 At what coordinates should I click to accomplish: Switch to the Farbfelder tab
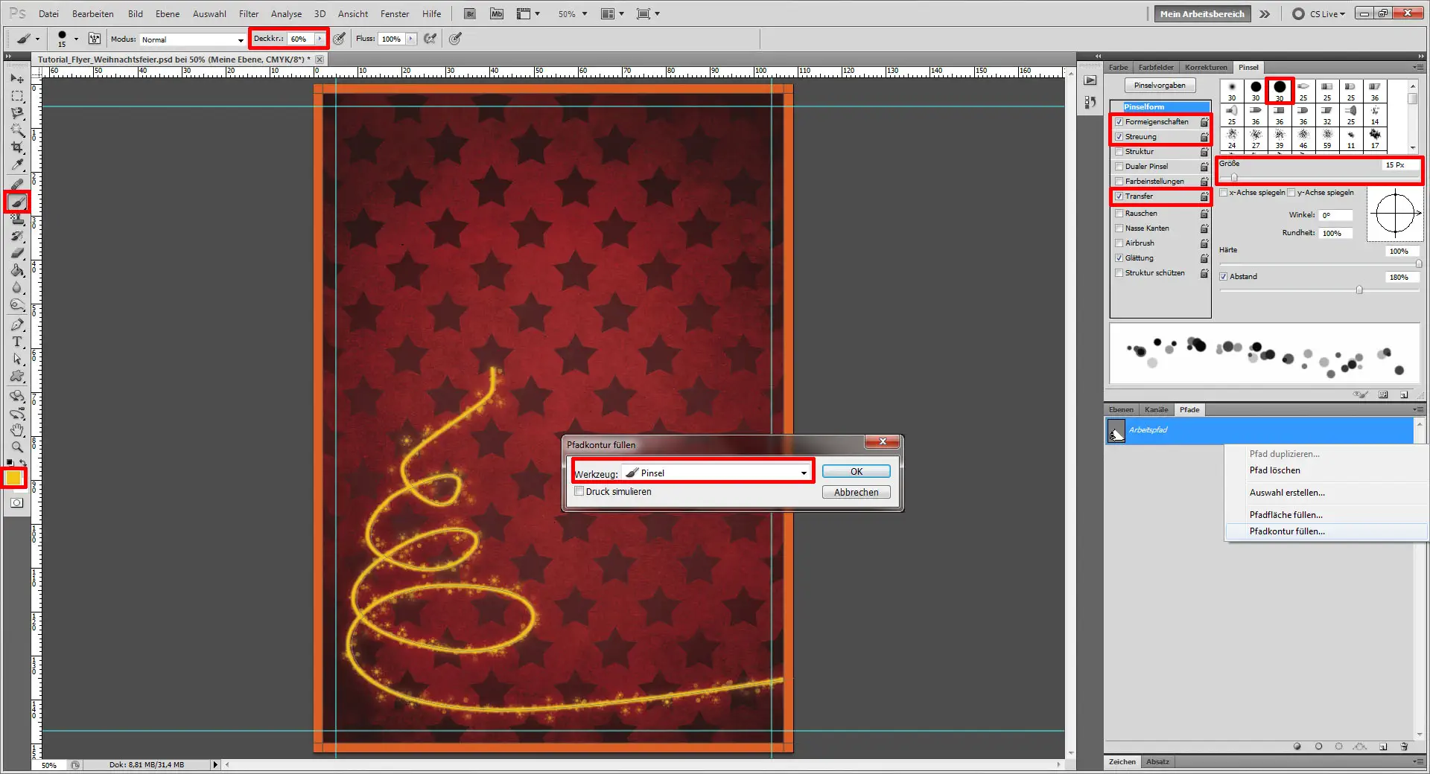point(1156,67)
